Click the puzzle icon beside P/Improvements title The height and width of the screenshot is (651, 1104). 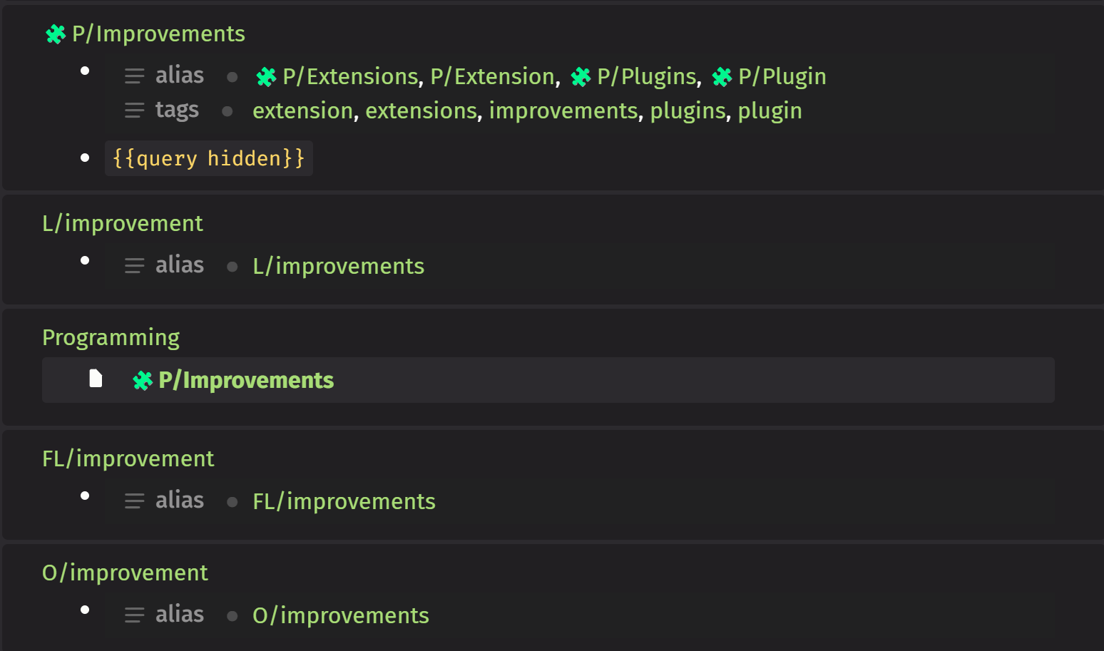click(56, 34)
